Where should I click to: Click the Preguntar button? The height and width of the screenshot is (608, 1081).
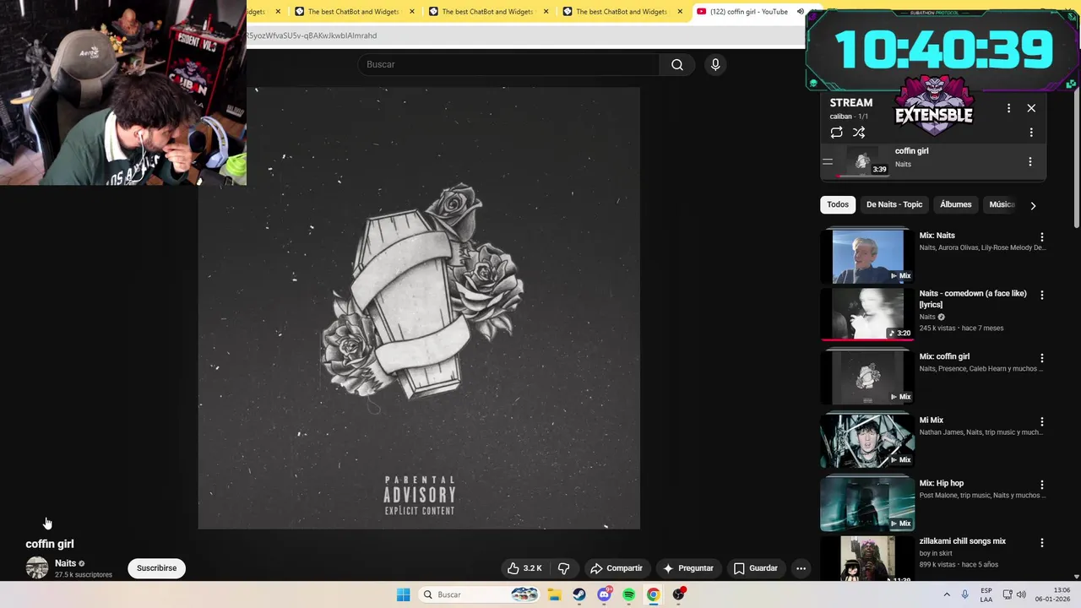click(689, 568)
